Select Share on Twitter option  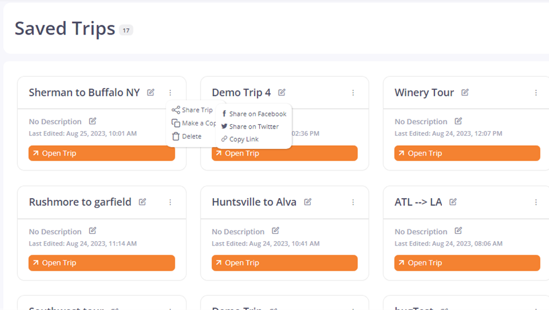[250, 126]
